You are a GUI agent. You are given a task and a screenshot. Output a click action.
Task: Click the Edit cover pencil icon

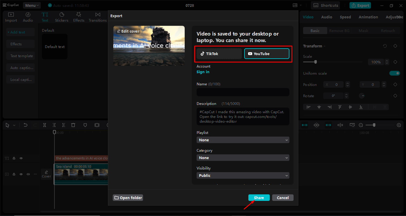coord(119,31)
